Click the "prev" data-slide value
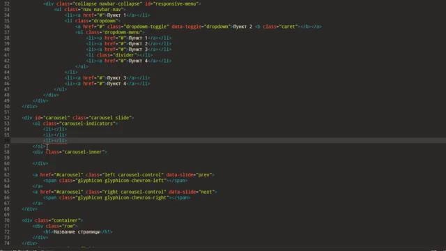 point(203,174)
